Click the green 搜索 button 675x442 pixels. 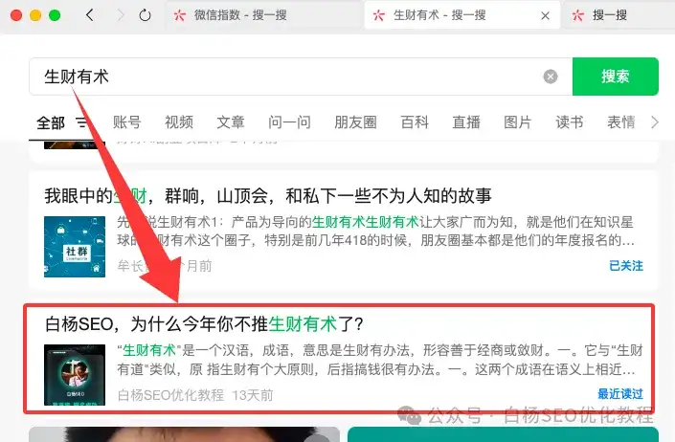click(616, 77)
